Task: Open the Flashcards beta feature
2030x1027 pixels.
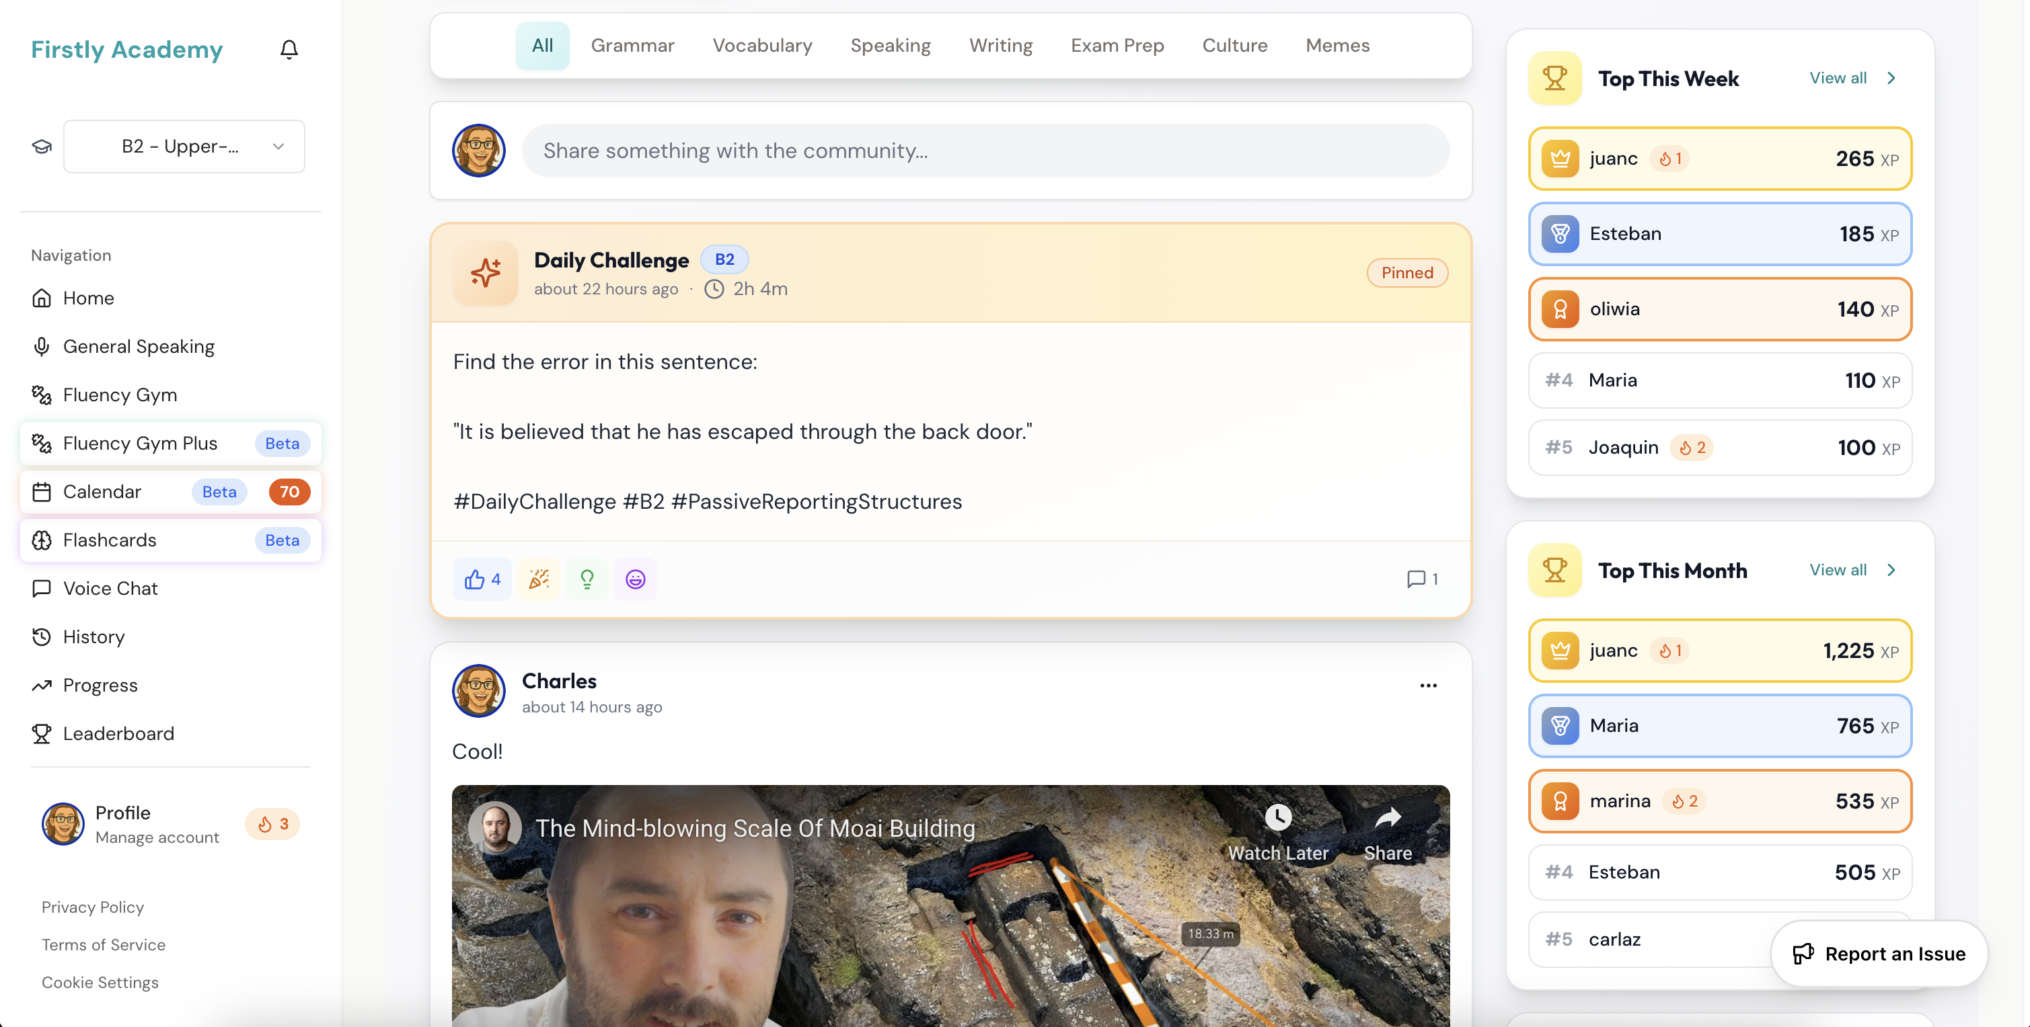Action: (110, 540)
